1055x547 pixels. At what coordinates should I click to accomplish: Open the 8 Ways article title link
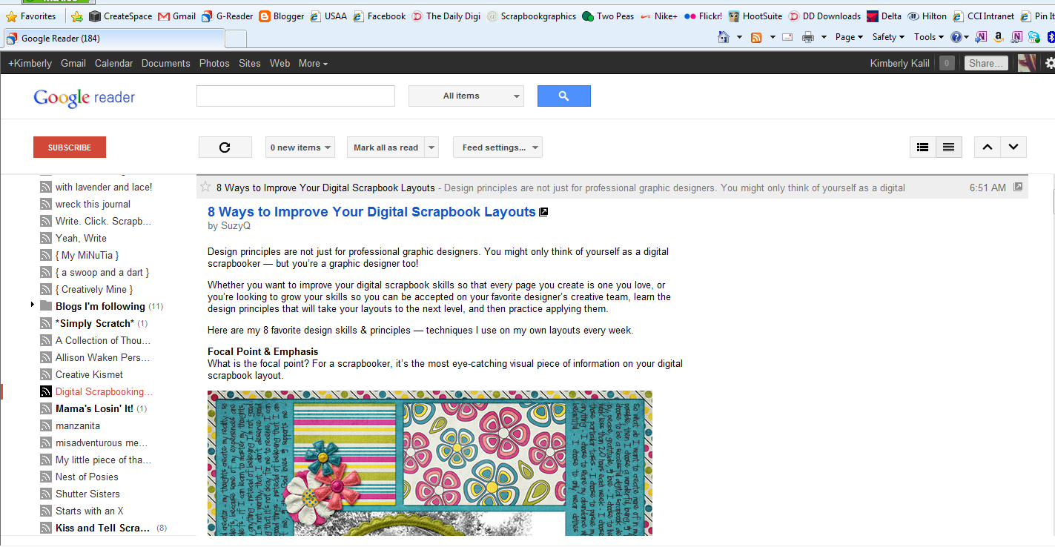point(371,212)
